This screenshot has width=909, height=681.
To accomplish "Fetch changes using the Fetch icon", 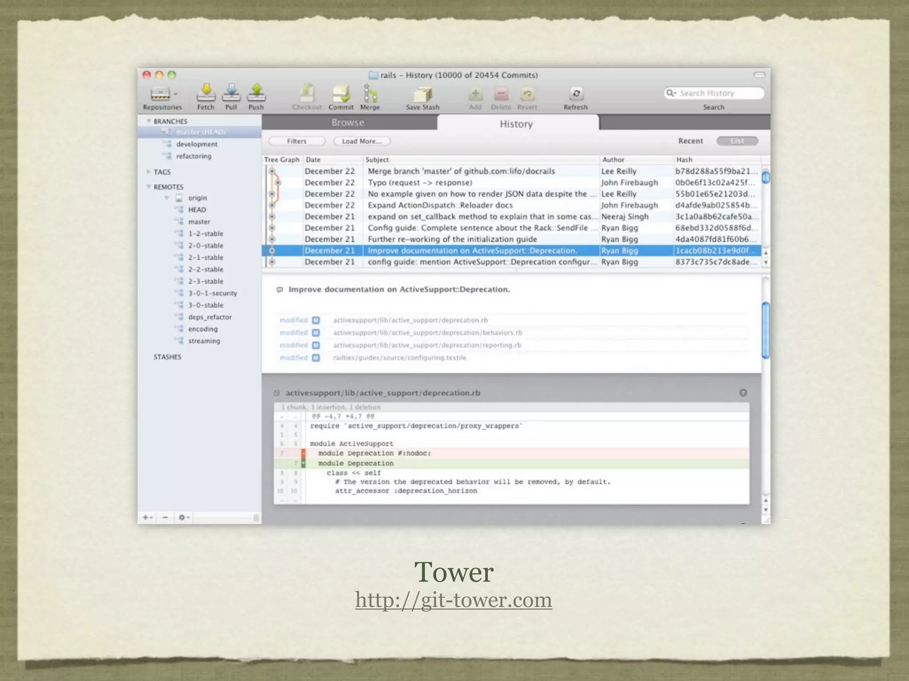I will [206, 93].
